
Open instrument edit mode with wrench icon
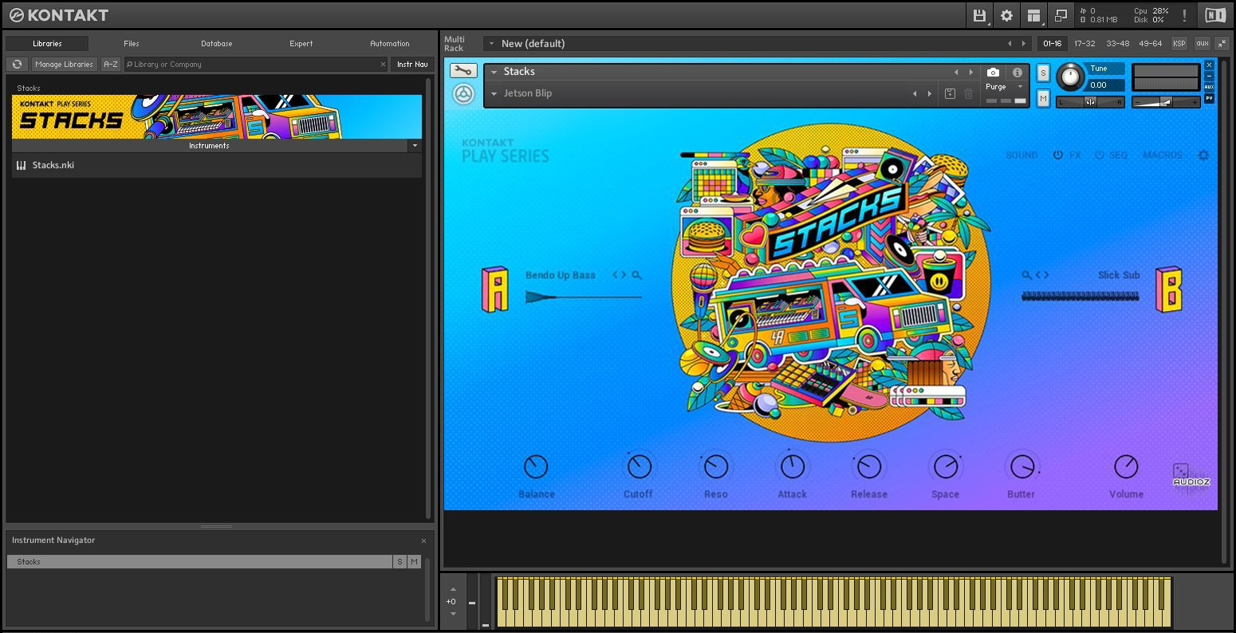pyautogui.click(x=463, y=71)
